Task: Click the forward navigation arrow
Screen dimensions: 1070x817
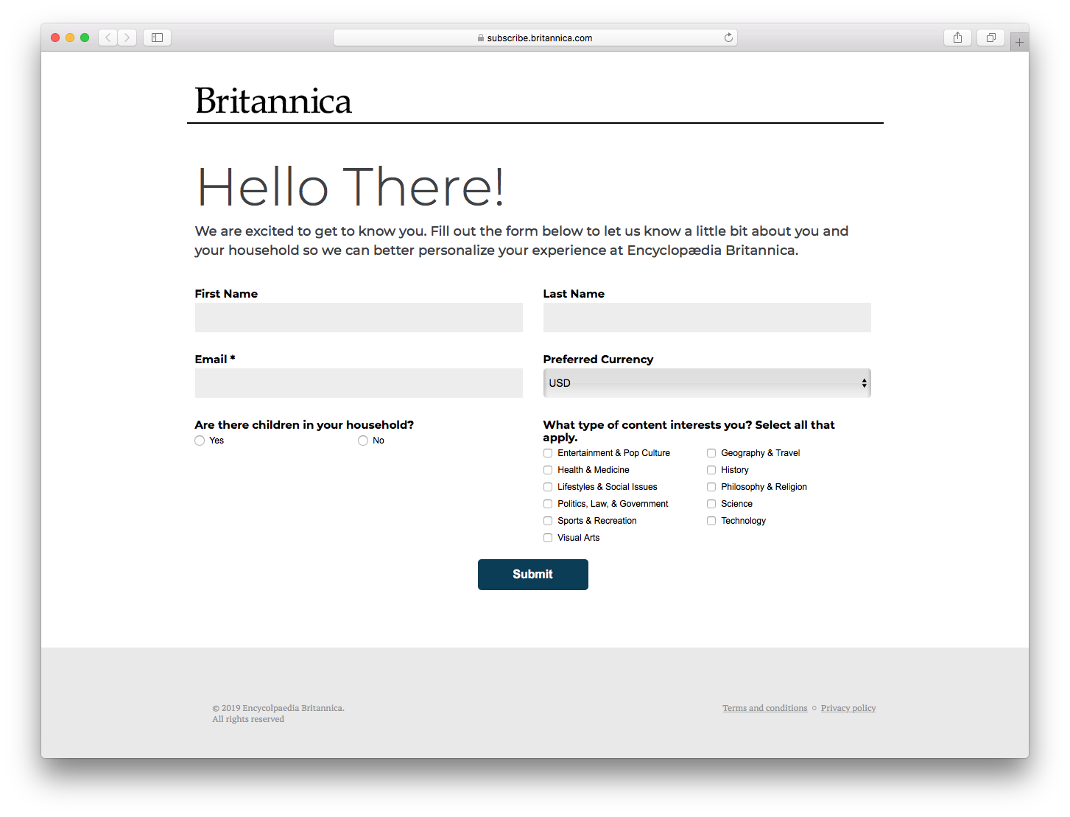Action: point(127,37)
